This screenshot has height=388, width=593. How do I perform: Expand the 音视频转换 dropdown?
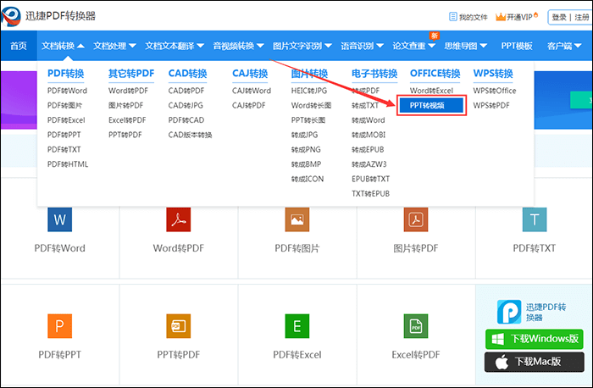point(238,46)
